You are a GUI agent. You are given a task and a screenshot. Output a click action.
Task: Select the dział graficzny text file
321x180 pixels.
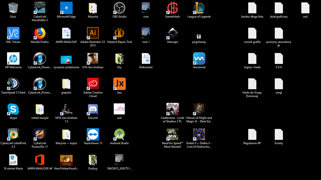[279, 8]
